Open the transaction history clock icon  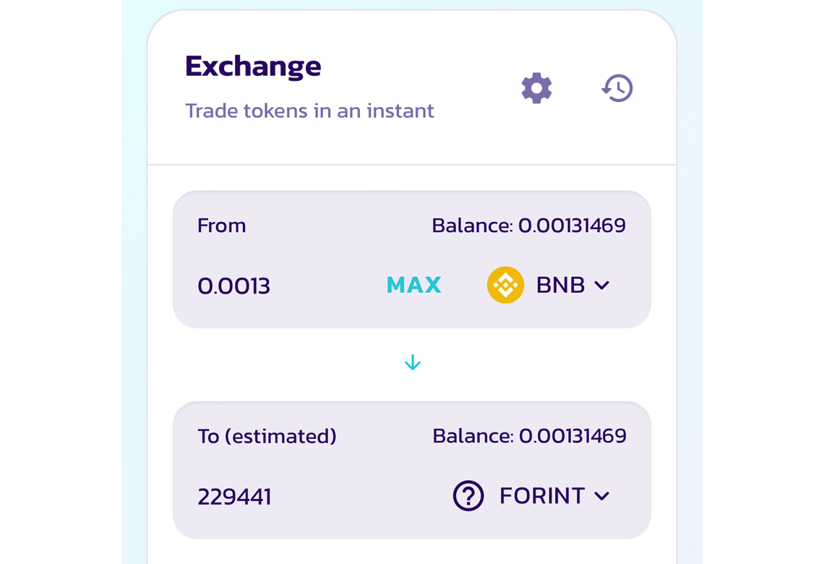tap(617, 87)
